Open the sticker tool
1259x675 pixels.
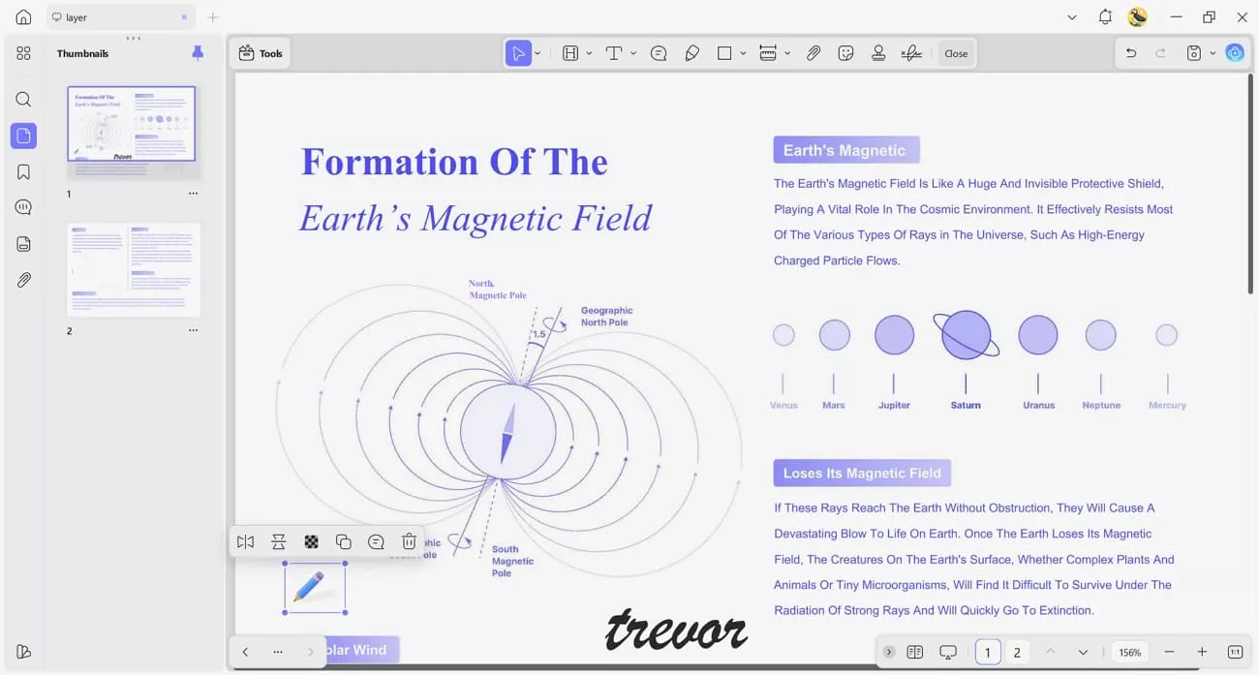pyautogui.click(x=845, y=53)
